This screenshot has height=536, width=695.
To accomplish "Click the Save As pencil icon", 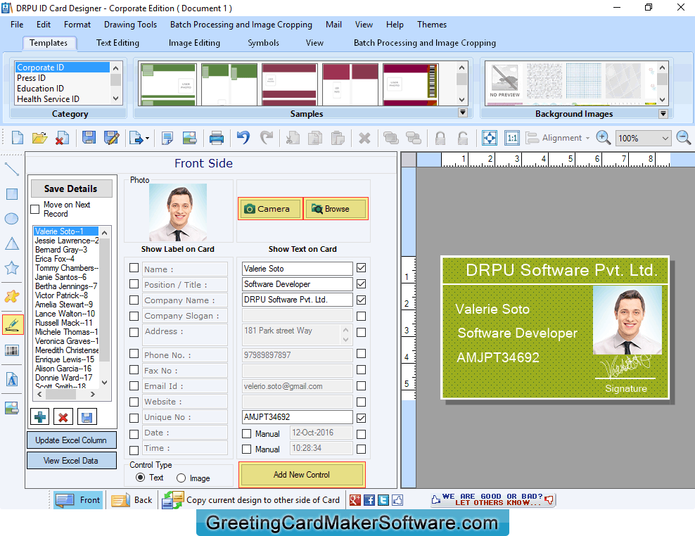I will click(111, 138).
